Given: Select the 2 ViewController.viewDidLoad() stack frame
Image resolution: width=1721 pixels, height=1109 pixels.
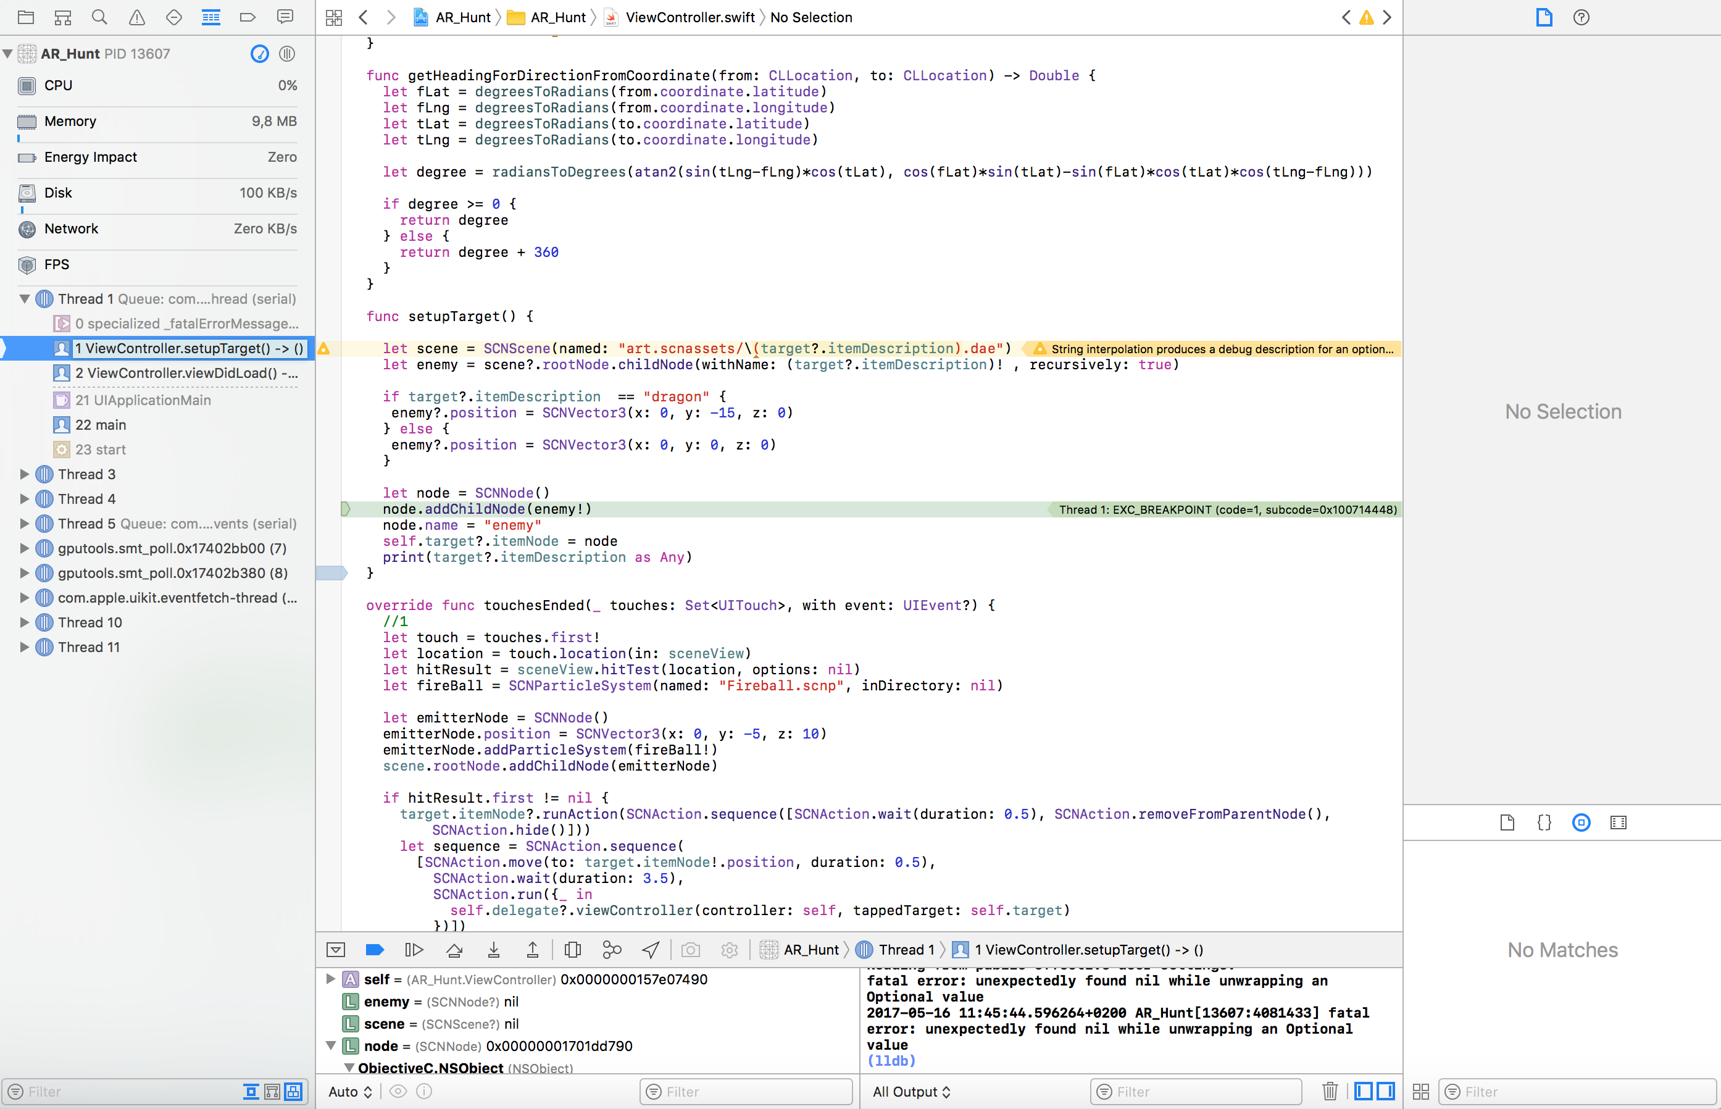Looking at the screenshot, I should click(186, 373).
